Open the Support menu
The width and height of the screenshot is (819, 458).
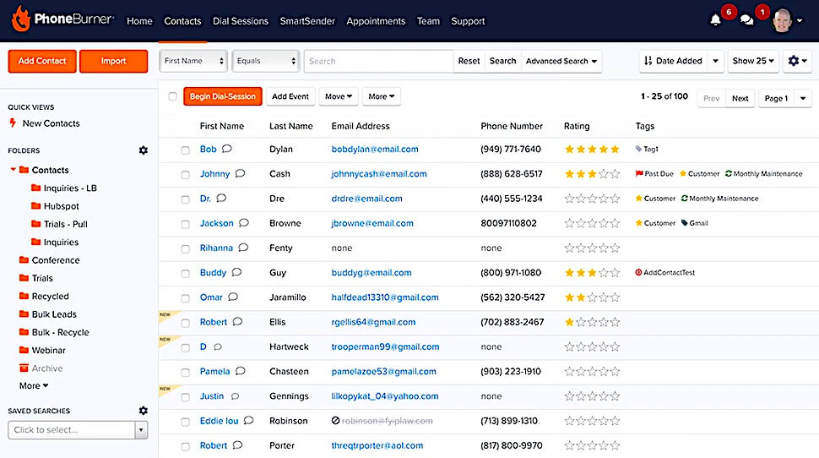468,21
